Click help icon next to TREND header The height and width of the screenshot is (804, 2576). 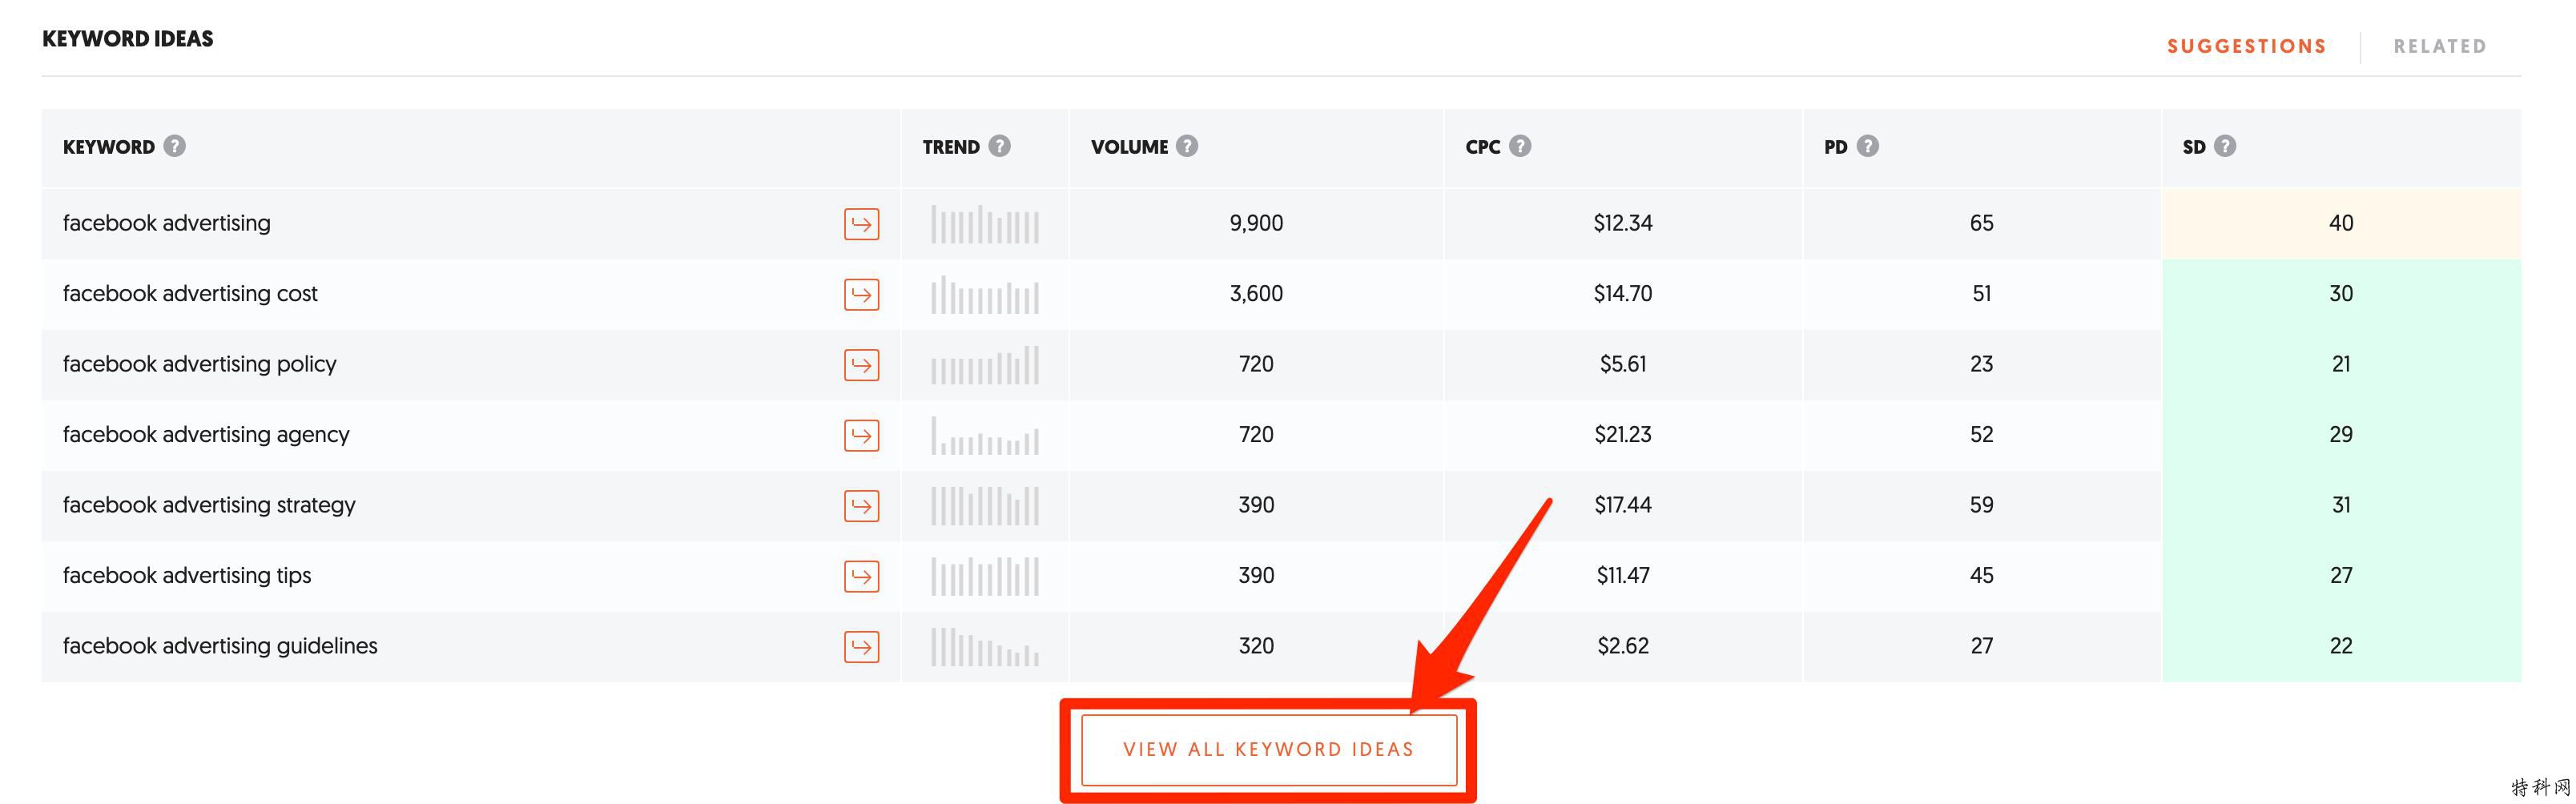point(1000,146)
